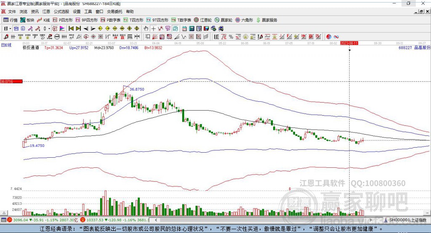Click the zigzag wave line icon
This screenshot has height=233, width=431.
coord(184,37)
